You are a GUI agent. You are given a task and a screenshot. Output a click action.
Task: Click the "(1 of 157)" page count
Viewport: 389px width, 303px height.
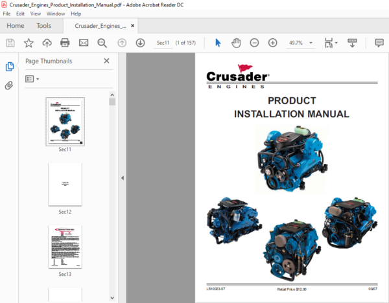(x=185, y=43)
